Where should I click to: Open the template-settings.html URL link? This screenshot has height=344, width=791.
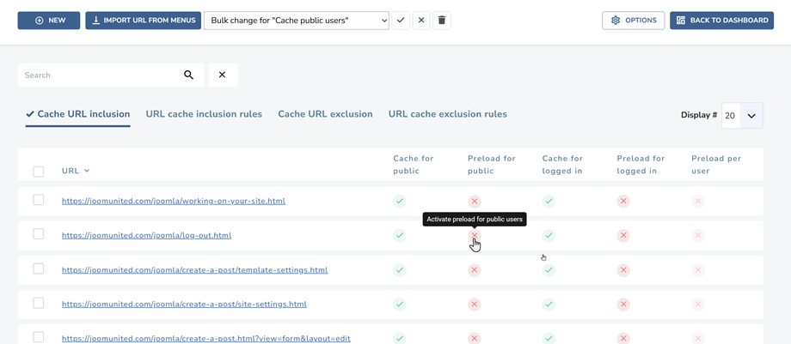(x=194, y=270)
